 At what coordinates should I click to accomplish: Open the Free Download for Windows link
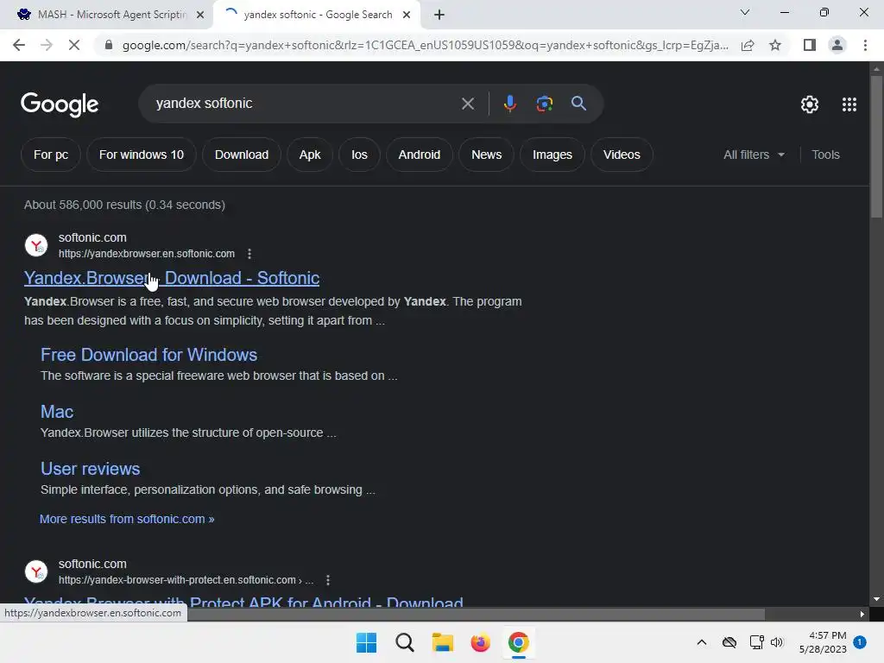click(148, 355)
